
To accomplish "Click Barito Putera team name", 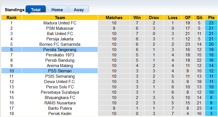I will [x=60, y=108].
